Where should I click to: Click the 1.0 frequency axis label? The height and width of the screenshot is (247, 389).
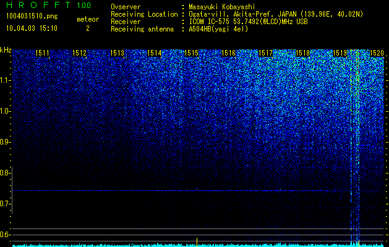pos(5,111)
